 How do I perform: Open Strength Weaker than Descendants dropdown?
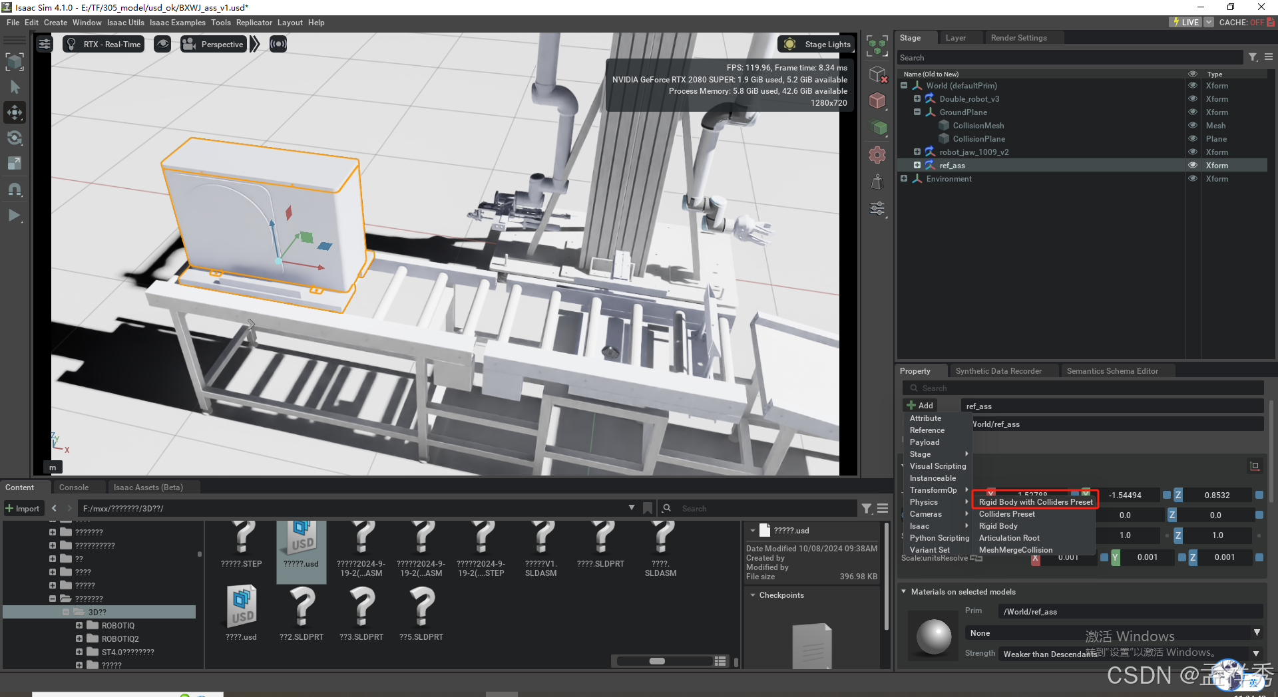tap(1130, 654)
